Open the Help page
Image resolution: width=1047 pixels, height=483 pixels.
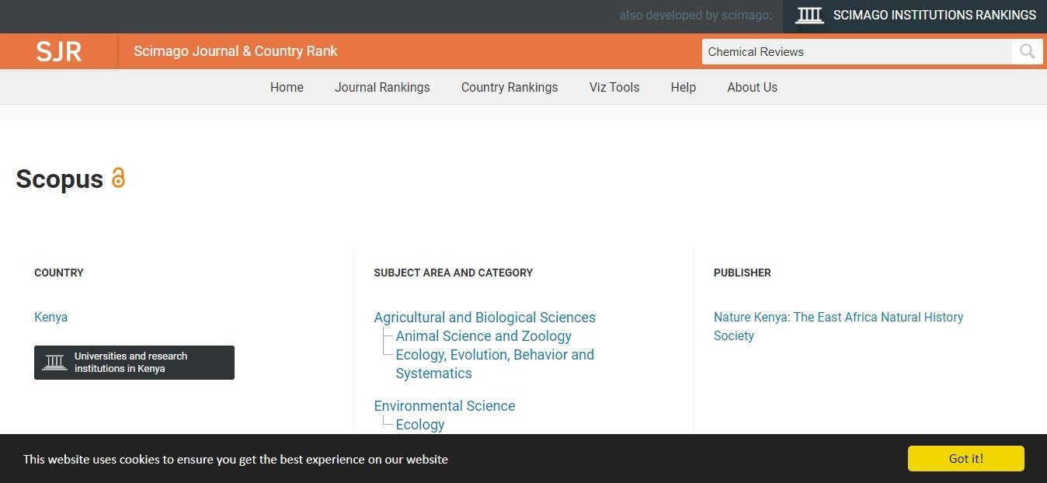[x=684, y=87]
